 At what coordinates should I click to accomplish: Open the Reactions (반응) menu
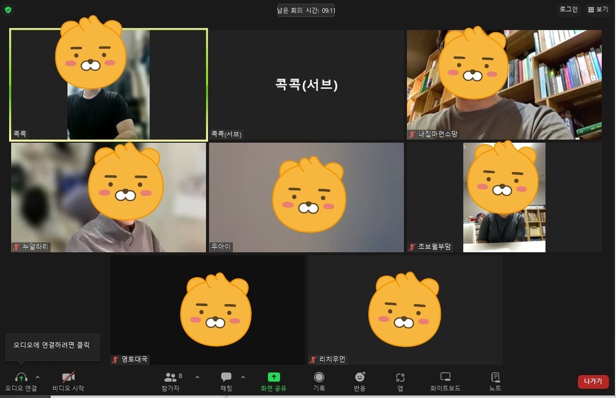pos(360,381)
